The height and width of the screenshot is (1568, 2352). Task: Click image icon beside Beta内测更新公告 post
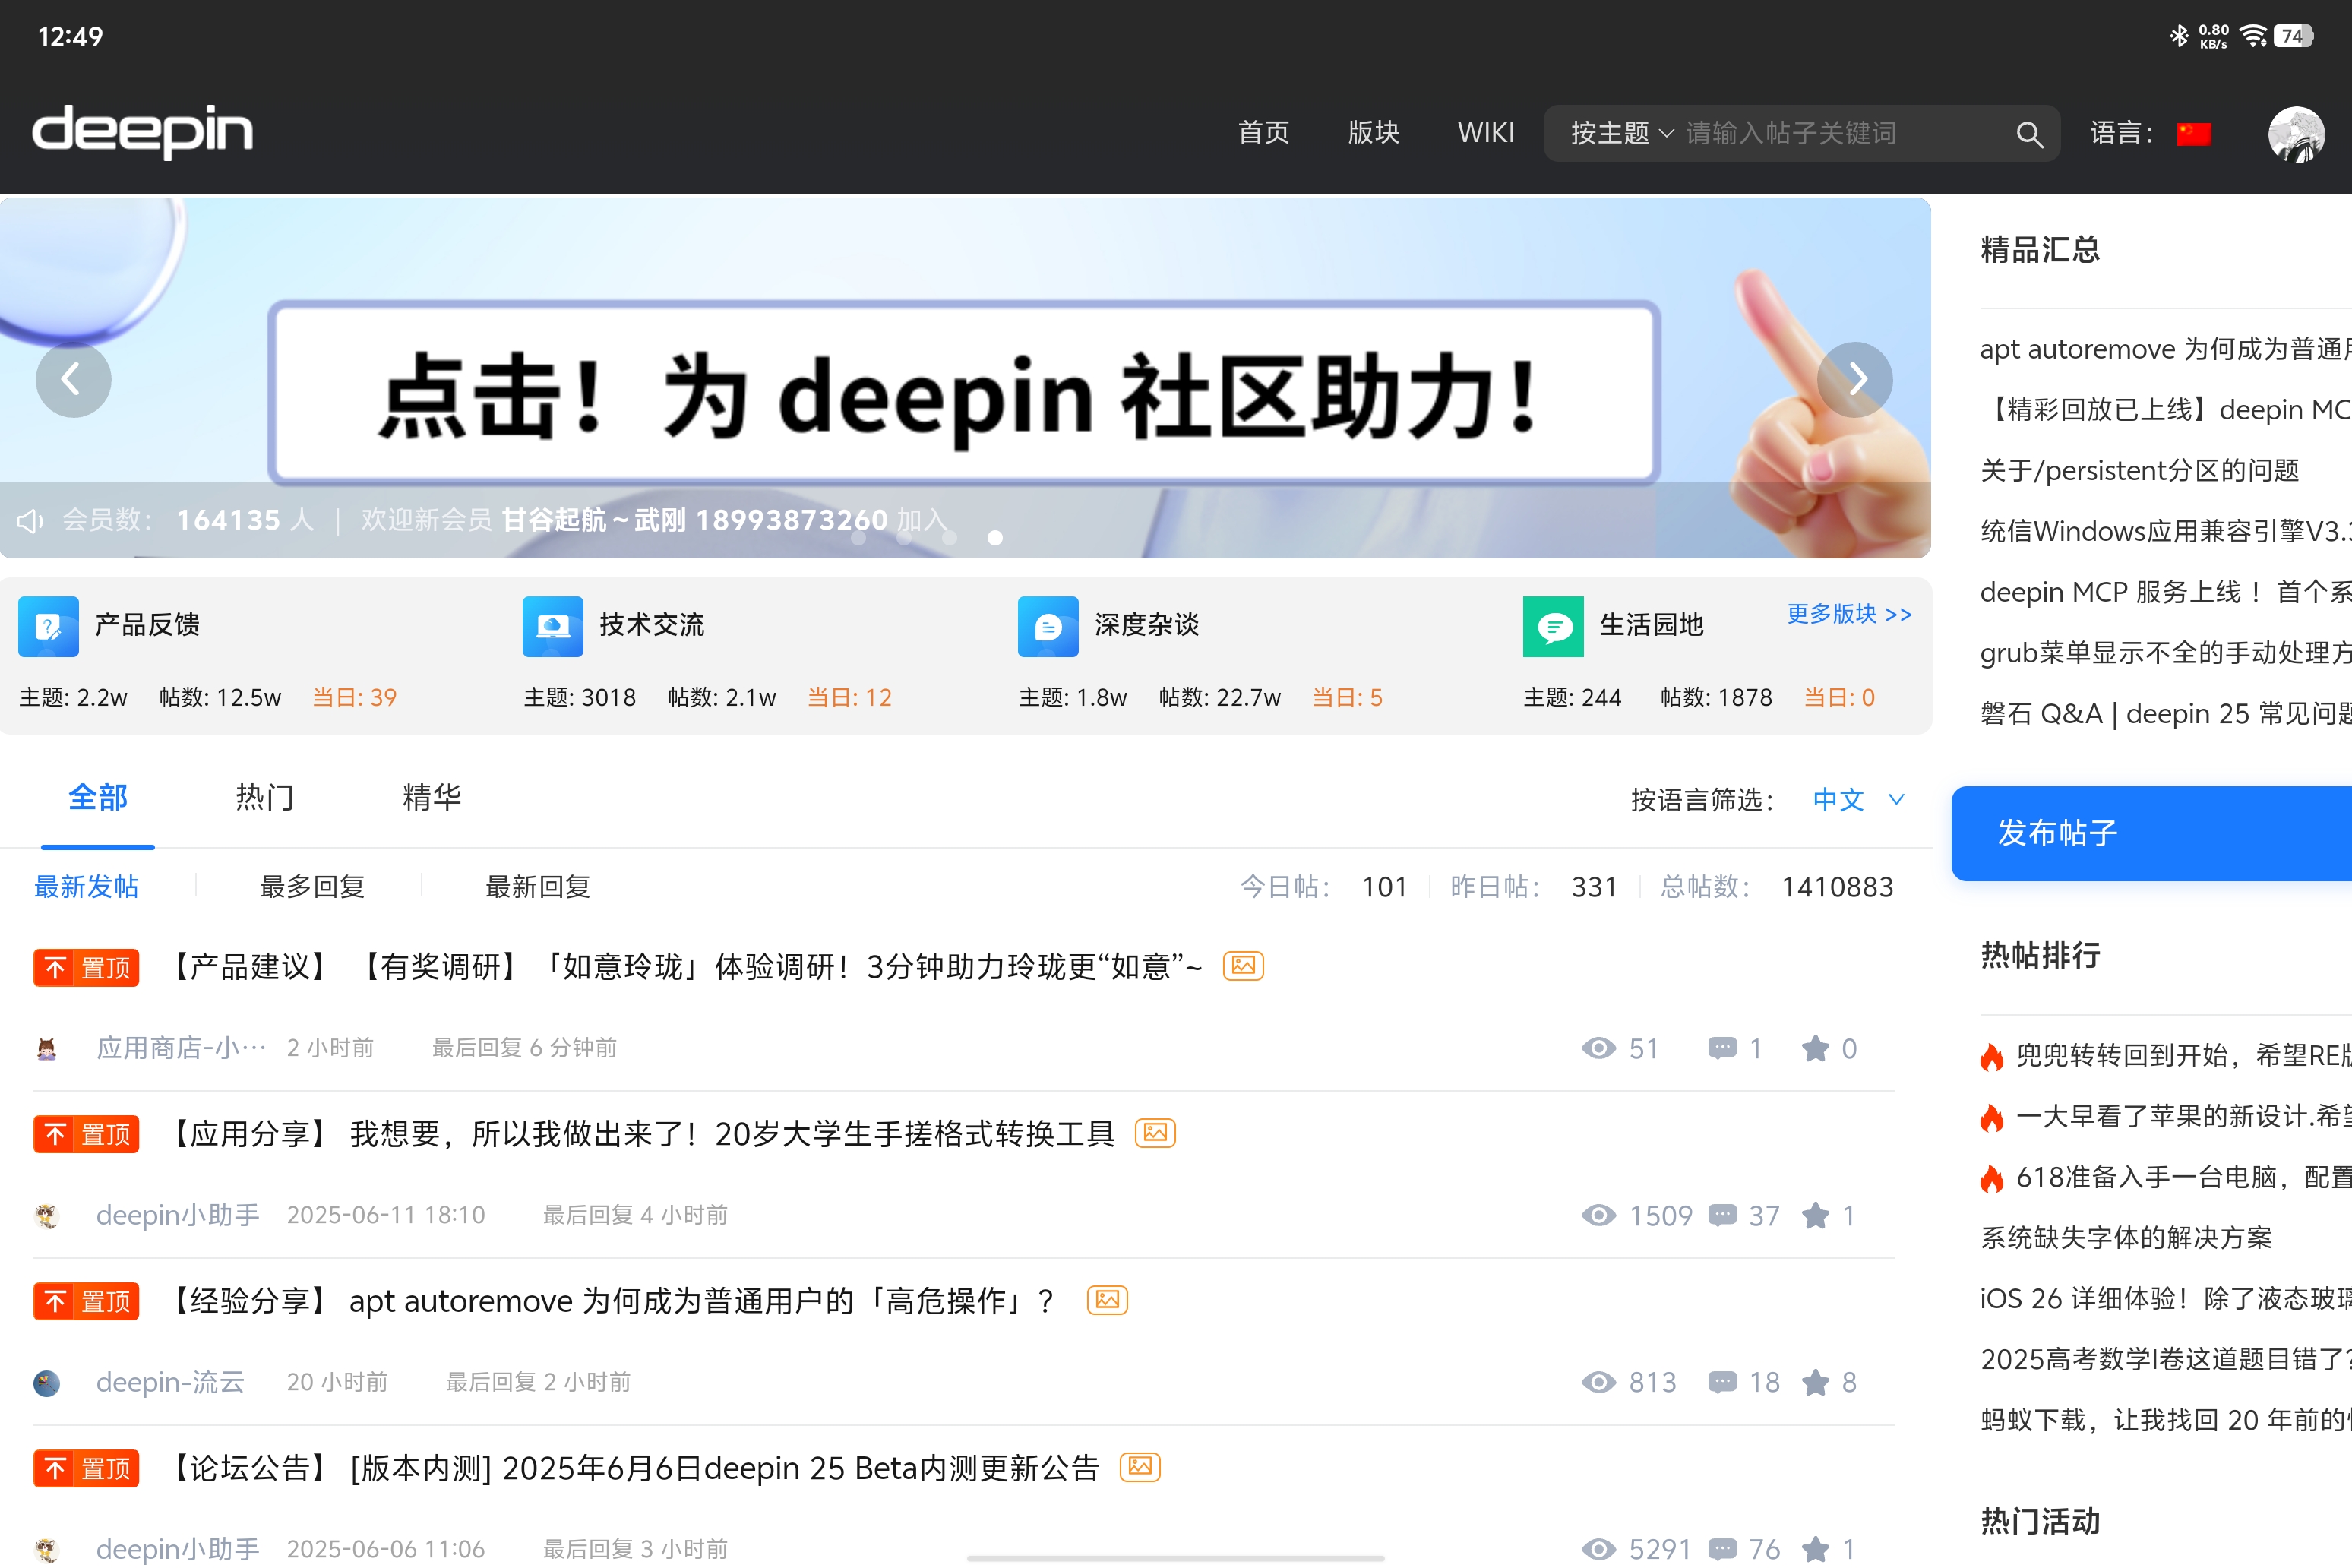[x=1140, y=1467]
